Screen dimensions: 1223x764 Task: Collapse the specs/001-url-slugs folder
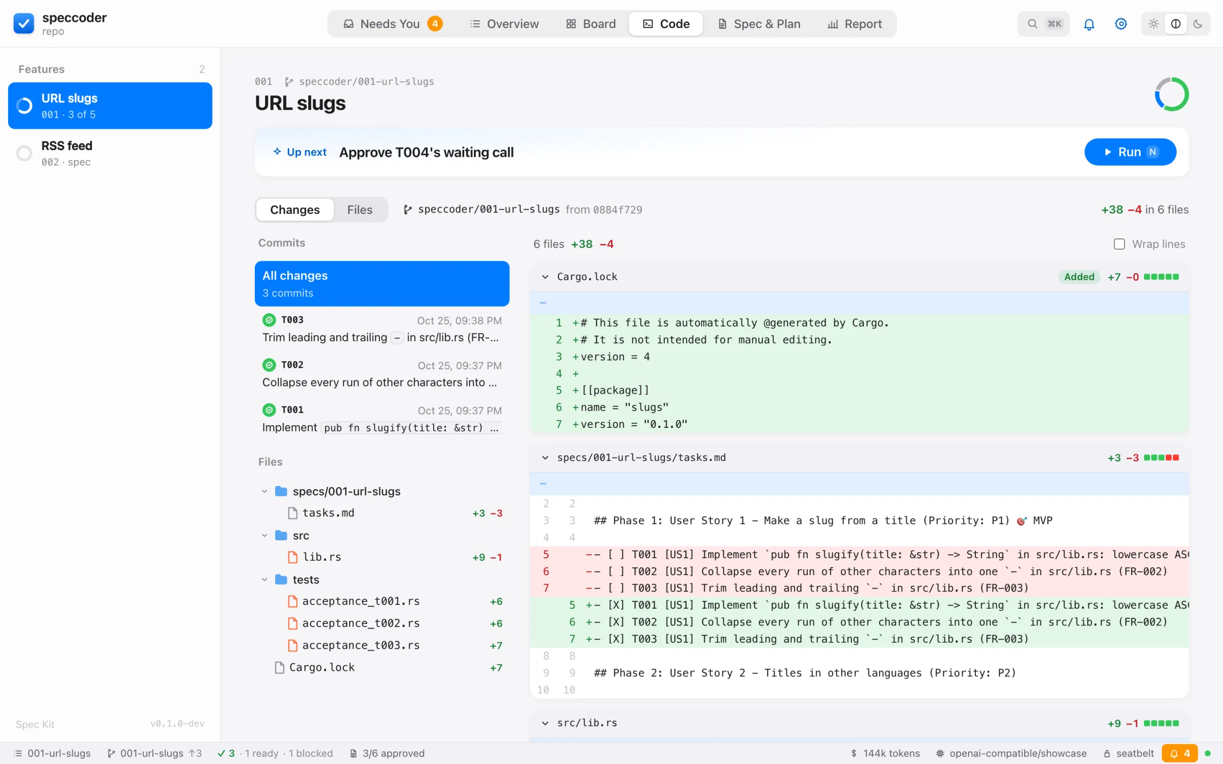pos(264,492)
